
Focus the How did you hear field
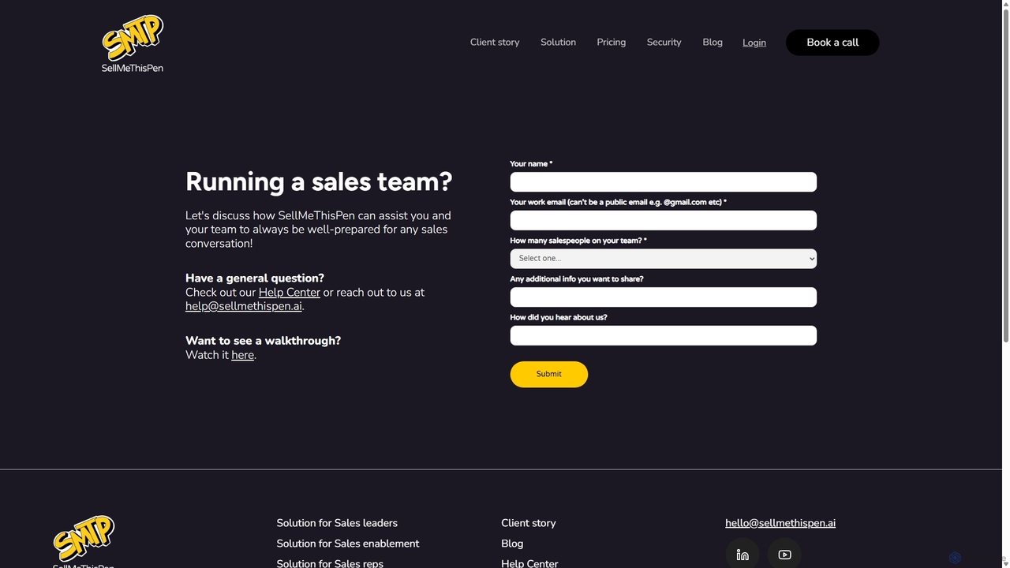pyautogui.click(x=664, y=335)
